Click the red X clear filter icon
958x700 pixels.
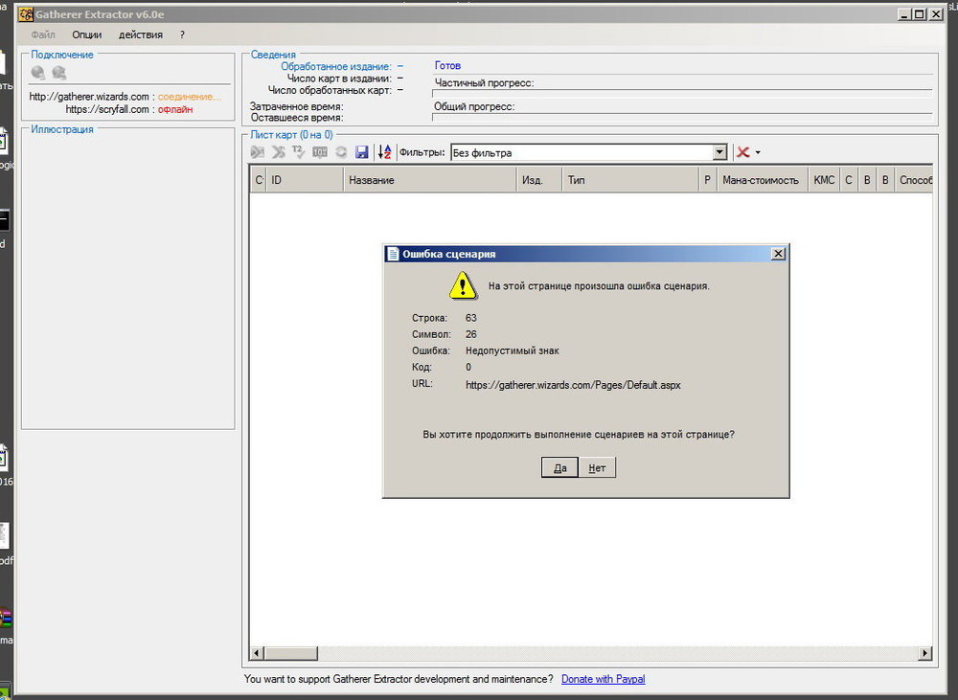click(x=742, y=152)
